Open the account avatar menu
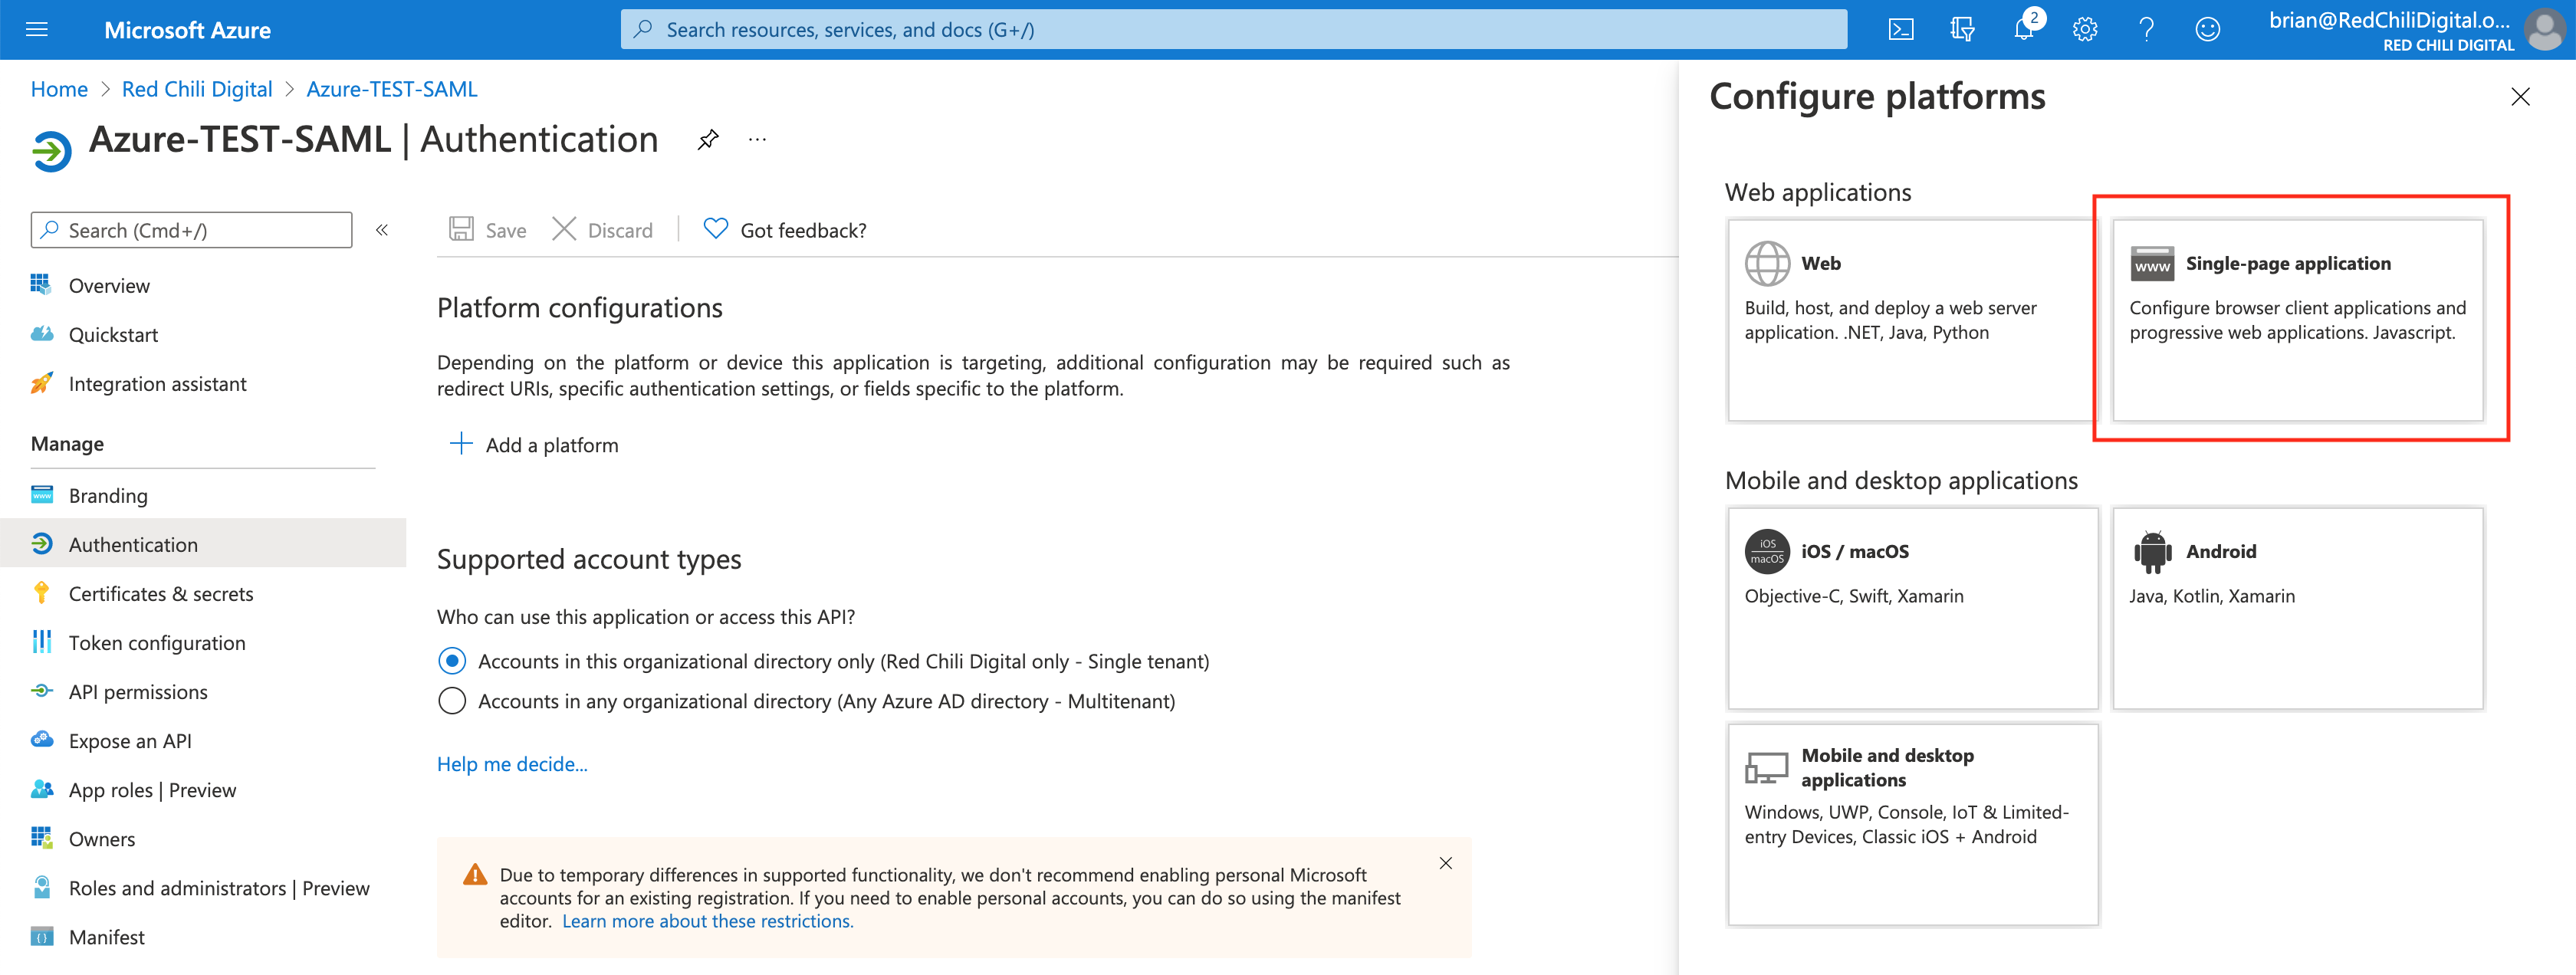The width and height of the screenshot is (2576, 975). pyautogui.click(x=2544, y=30)
